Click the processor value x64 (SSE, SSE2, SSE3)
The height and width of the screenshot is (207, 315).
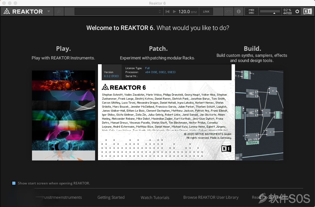pos(160,72)
